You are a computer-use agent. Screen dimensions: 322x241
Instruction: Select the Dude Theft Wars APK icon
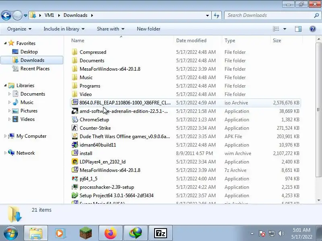click(75, 136)
